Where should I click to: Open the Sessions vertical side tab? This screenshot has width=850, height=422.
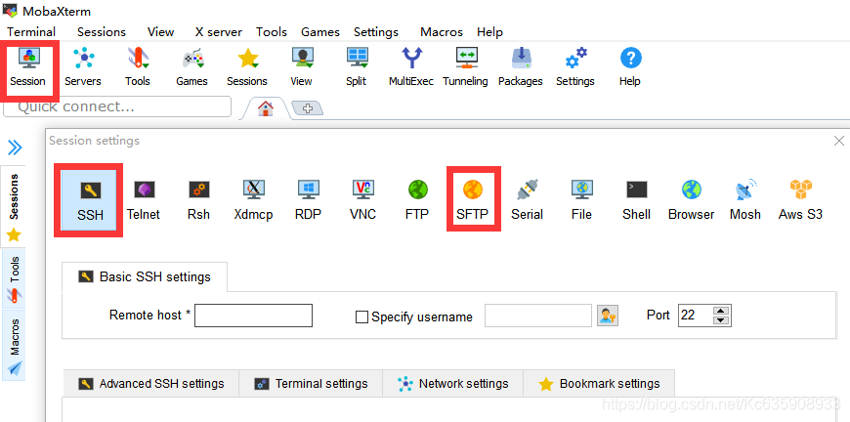click(x=14, y=206)
